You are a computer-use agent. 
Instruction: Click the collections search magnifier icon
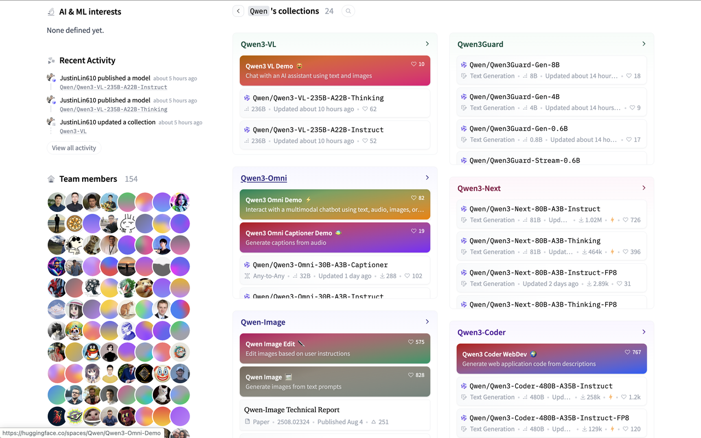(x=348, y=11)
